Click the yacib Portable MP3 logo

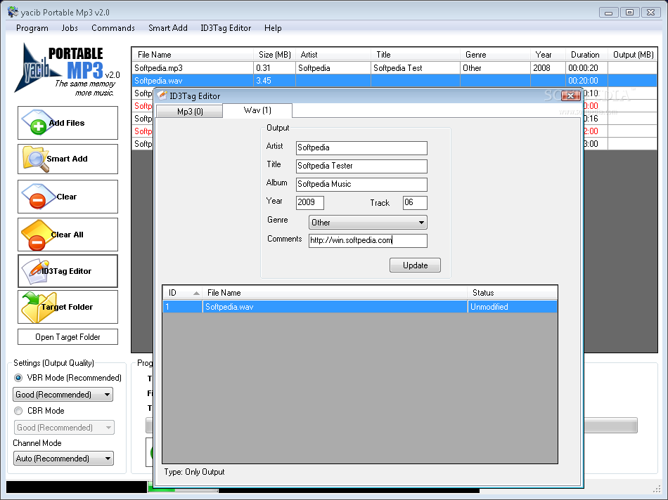click(x=68, y=70)
